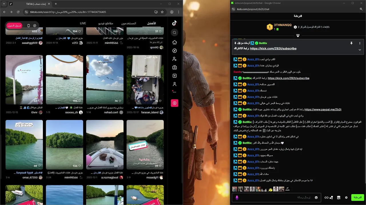
Task: Open the i0vnr video thumbnail
Action: click(x=24, y=80)
